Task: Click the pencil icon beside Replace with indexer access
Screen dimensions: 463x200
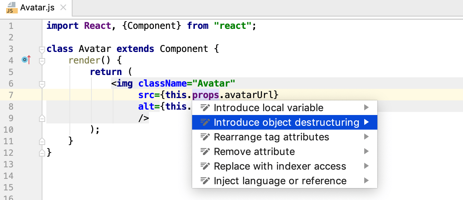Action: [x=205, y=167]
